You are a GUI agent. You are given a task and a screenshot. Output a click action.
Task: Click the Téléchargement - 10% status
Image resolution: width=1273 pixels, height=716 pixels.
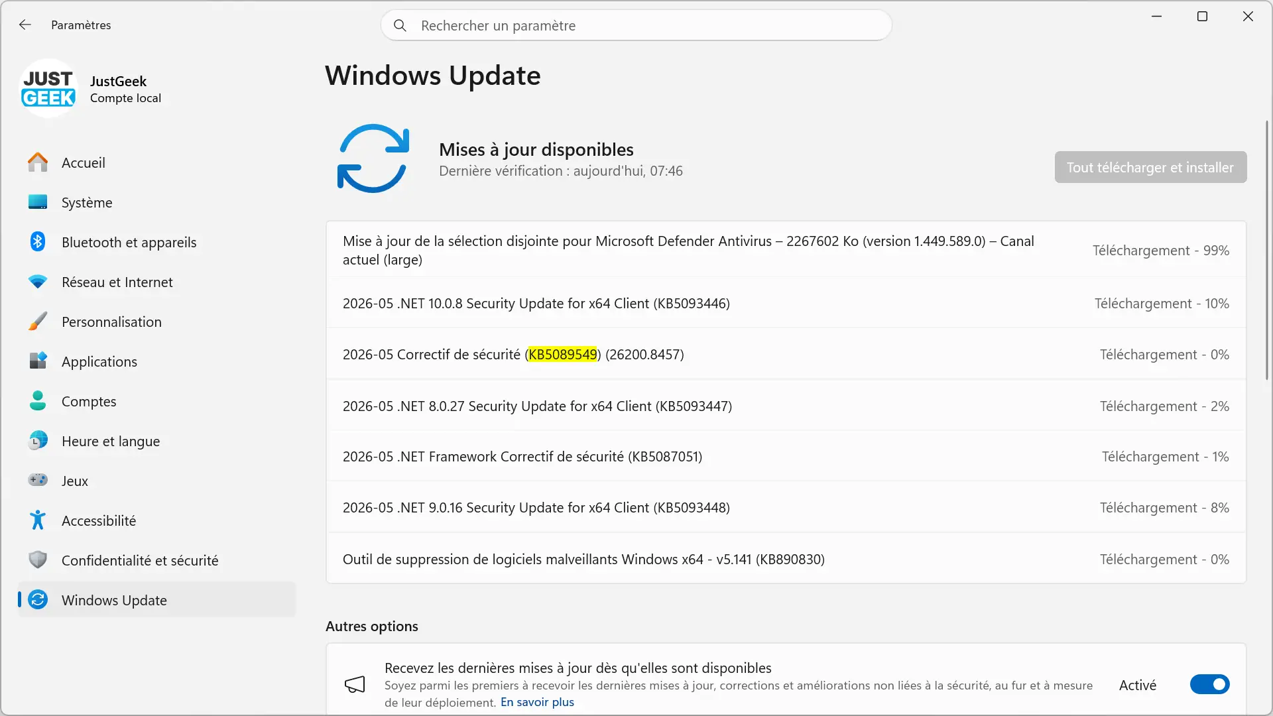point(1162,304)
